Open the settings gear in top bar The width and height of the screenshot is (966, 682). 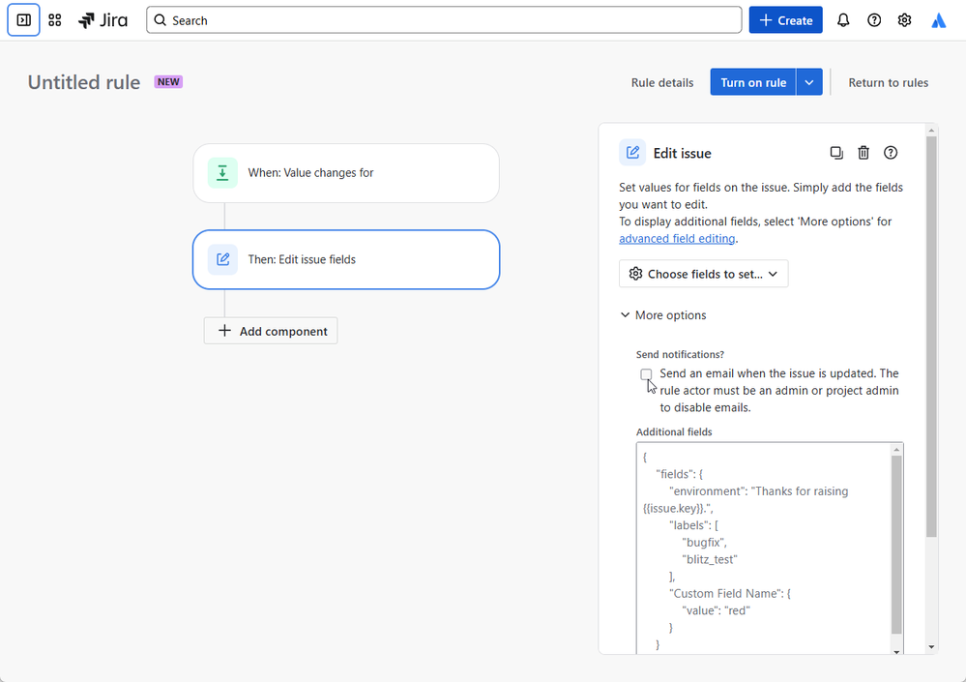[904, 20]
